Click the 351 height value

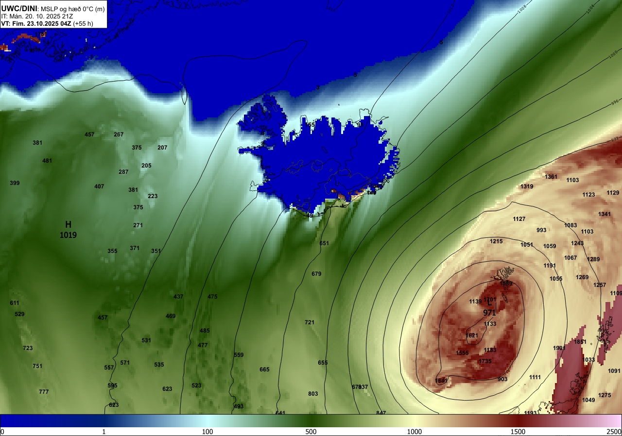click(x=155, y=251)
